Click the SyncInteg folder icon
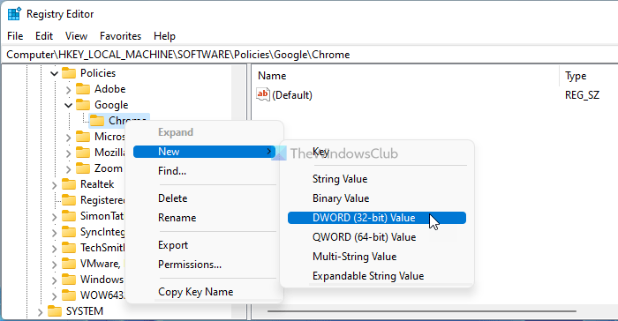 [x=69, y=232]
